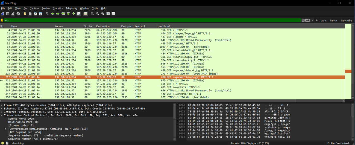Collapse Transmission Control Protocol section

click(2, 115)
